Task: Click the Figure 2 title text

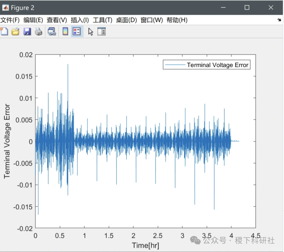Action: [x=22, y=8]
